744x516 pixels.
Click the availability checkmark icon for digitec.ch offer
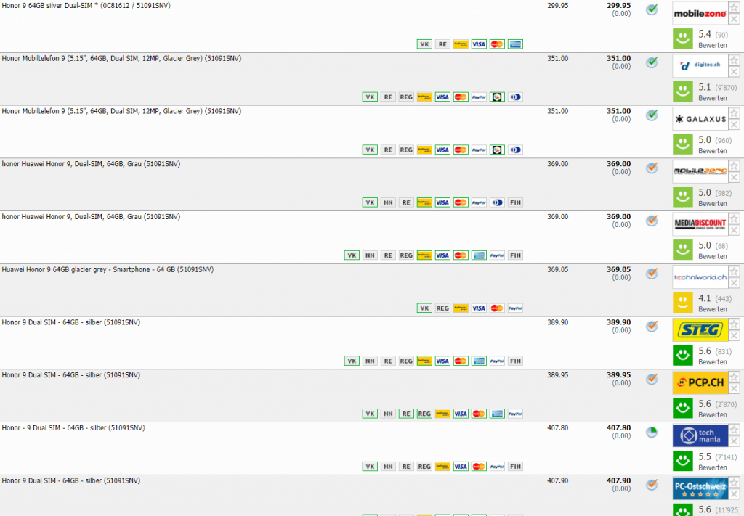coord(652,62)
